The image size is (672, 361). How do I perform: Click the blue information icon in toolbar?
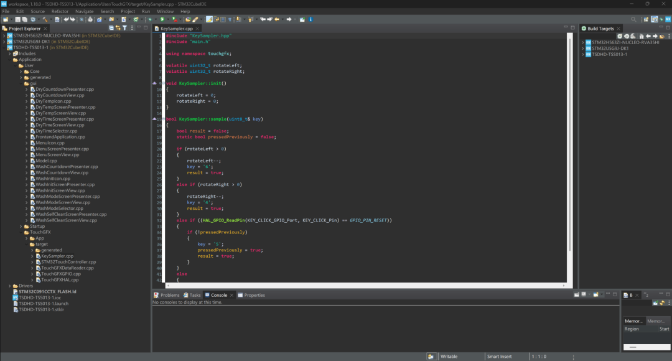pos(310,19)
